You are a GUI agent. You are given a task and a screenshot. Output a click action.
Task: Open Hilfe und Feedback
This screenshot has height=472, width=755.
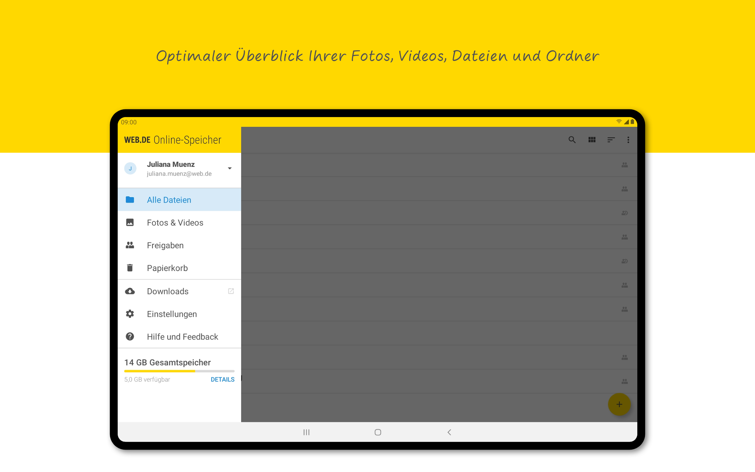click(x=179, y=336)
